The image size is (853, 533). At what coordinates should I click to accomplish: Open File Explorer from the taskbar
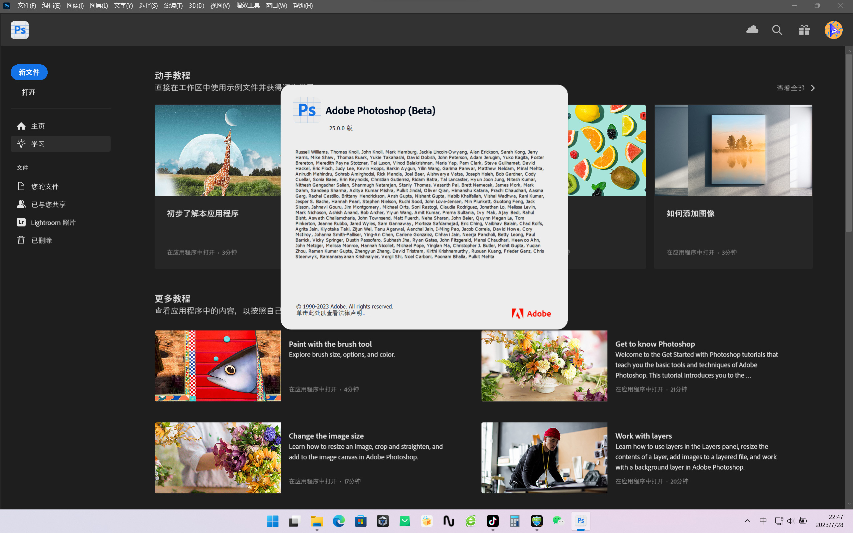tap(317, 521)
